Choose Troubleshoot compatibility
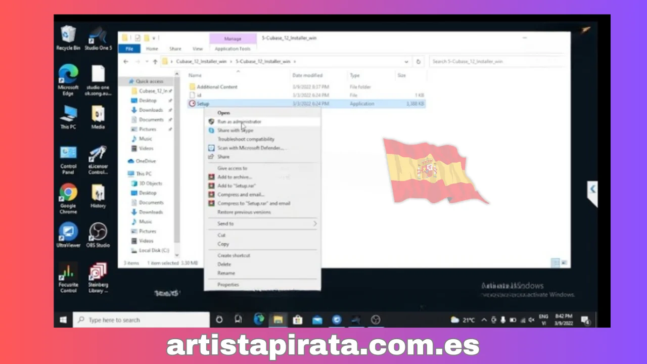Image resolution: width=647 pixels, height=364 pixels. tap(262, 139)
